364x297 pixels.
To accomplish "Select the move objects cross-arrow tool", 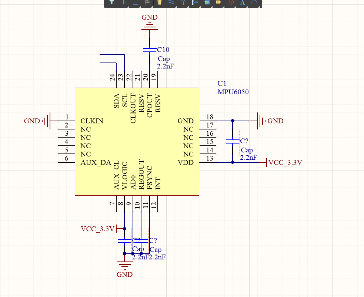I will tap(124, 2).
